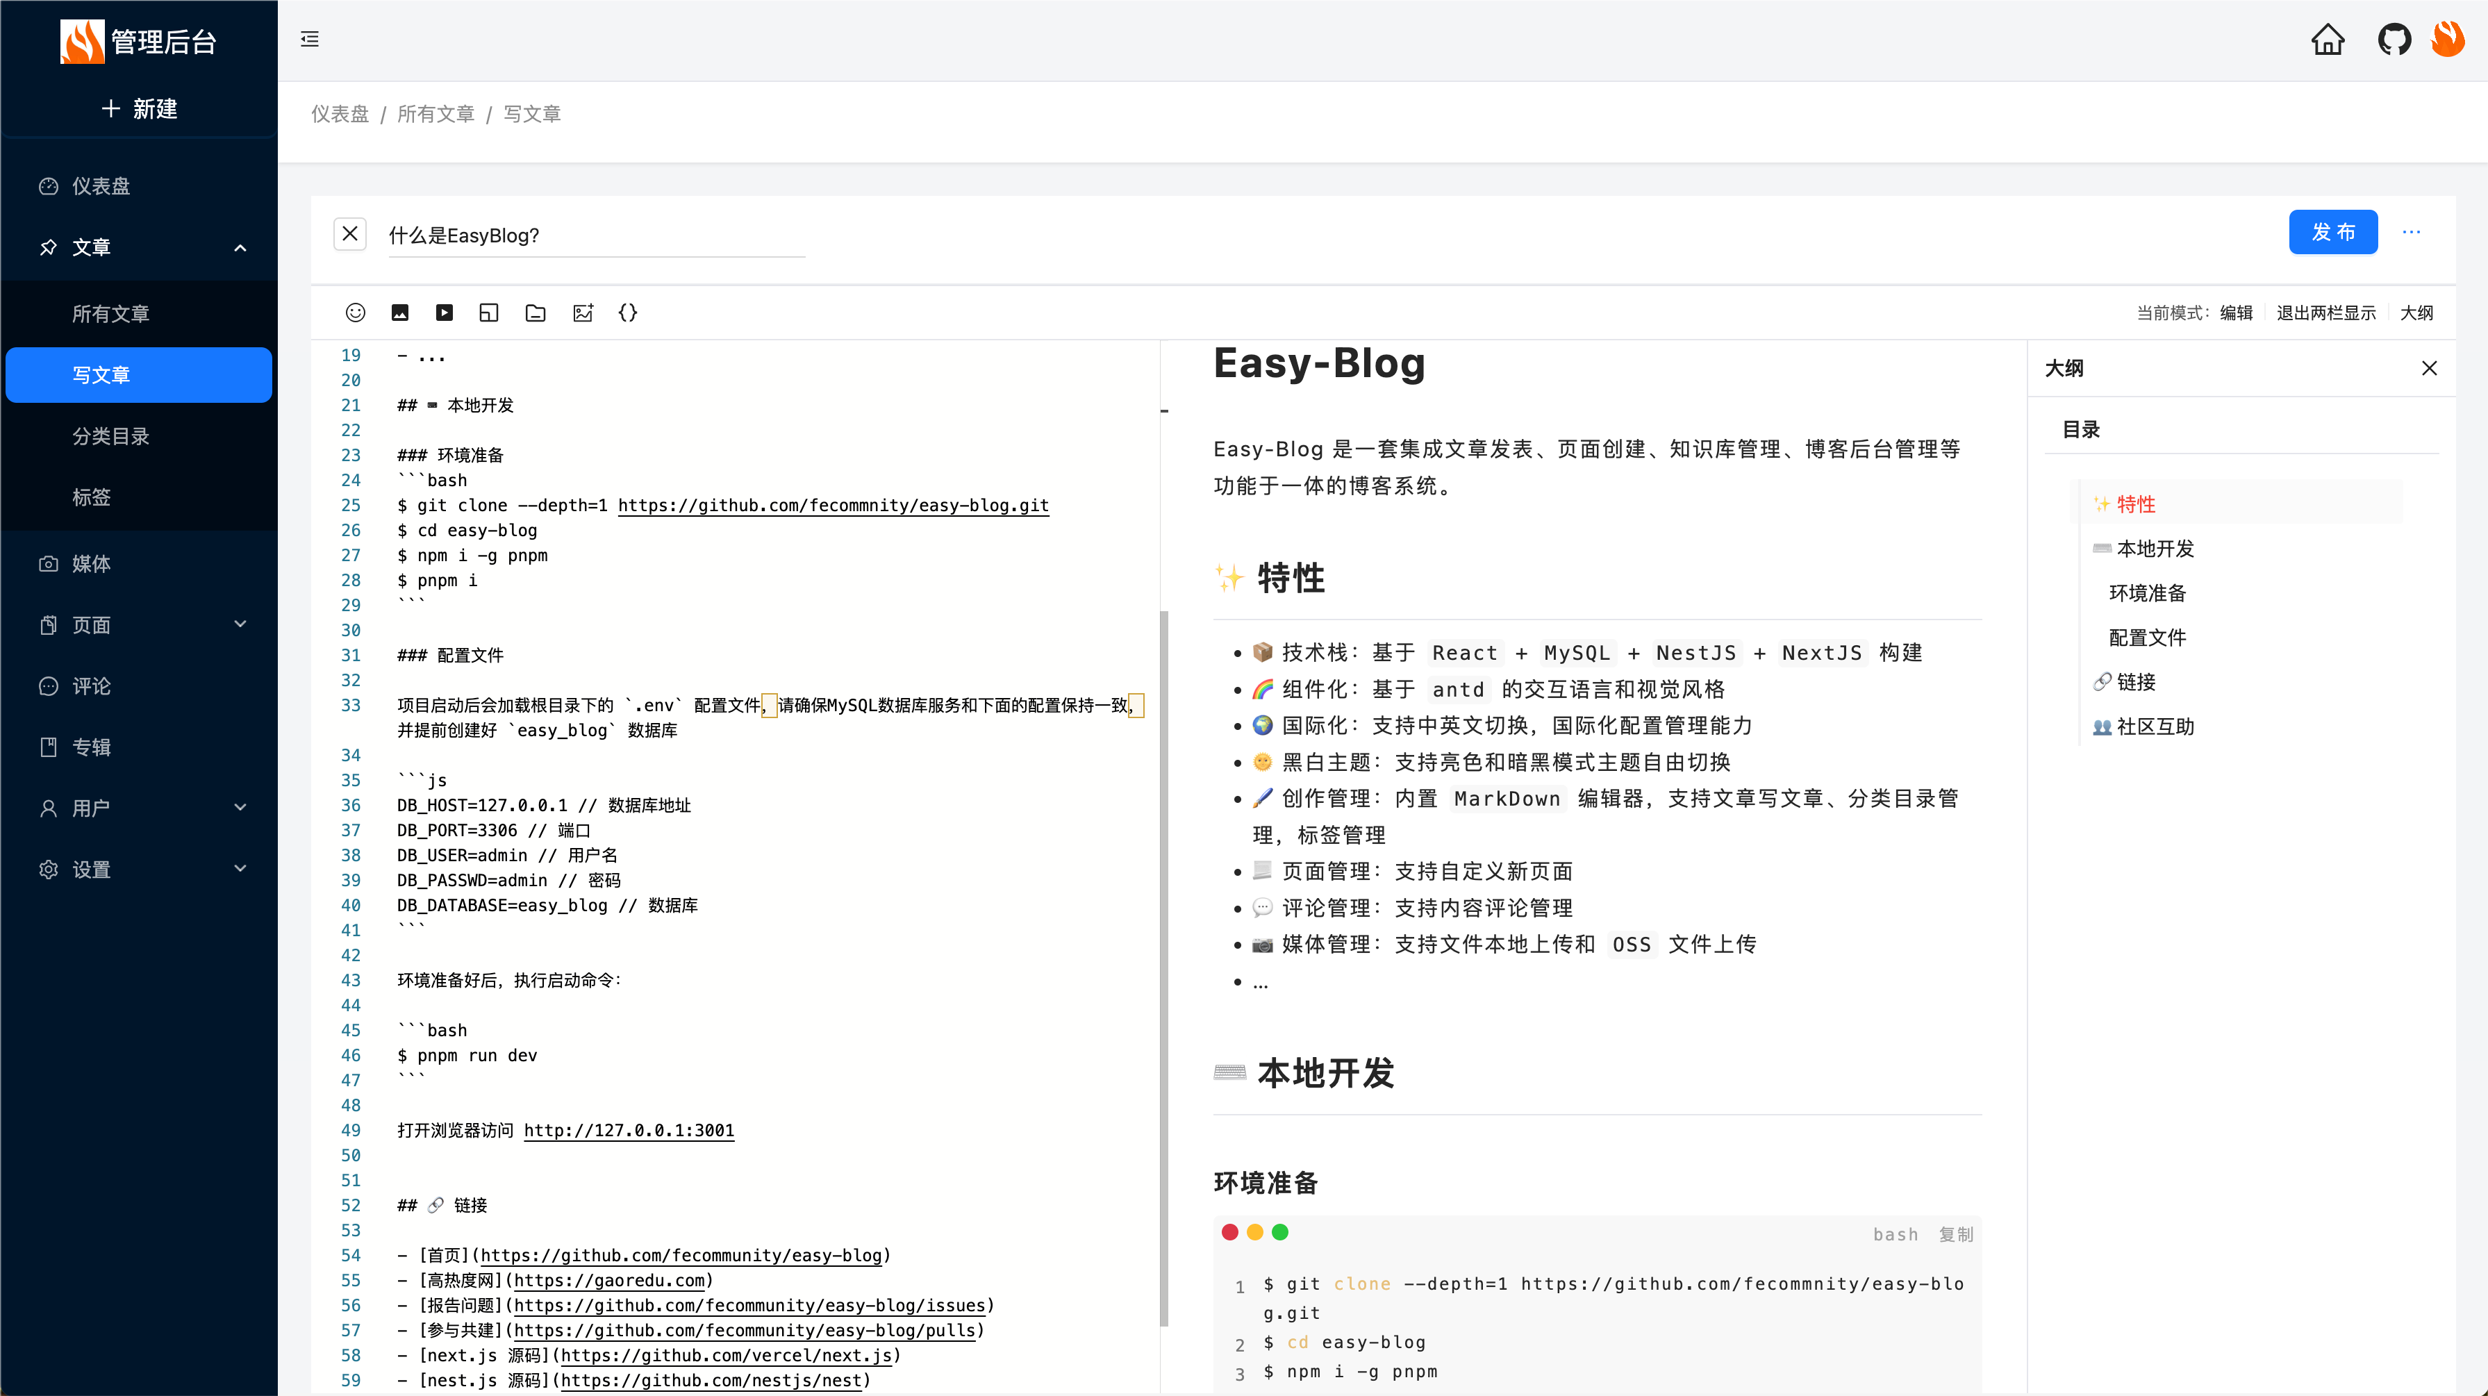
Task: Click the 新建 button
Action: tap(139, 108)
